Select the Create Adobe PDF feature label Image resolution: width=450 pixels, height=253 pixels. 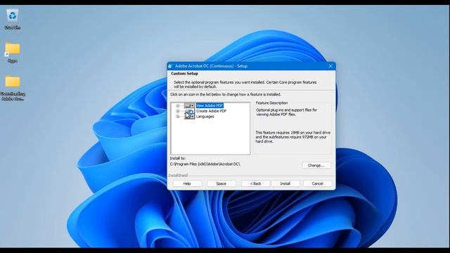point(211,111)
